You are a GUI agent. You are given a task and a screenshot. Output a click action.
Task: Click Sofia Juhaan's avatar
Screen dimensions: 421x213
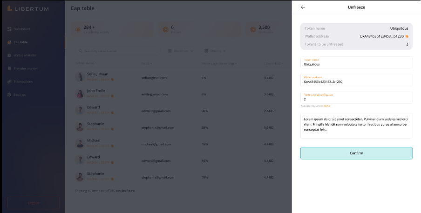click(80, 77)
